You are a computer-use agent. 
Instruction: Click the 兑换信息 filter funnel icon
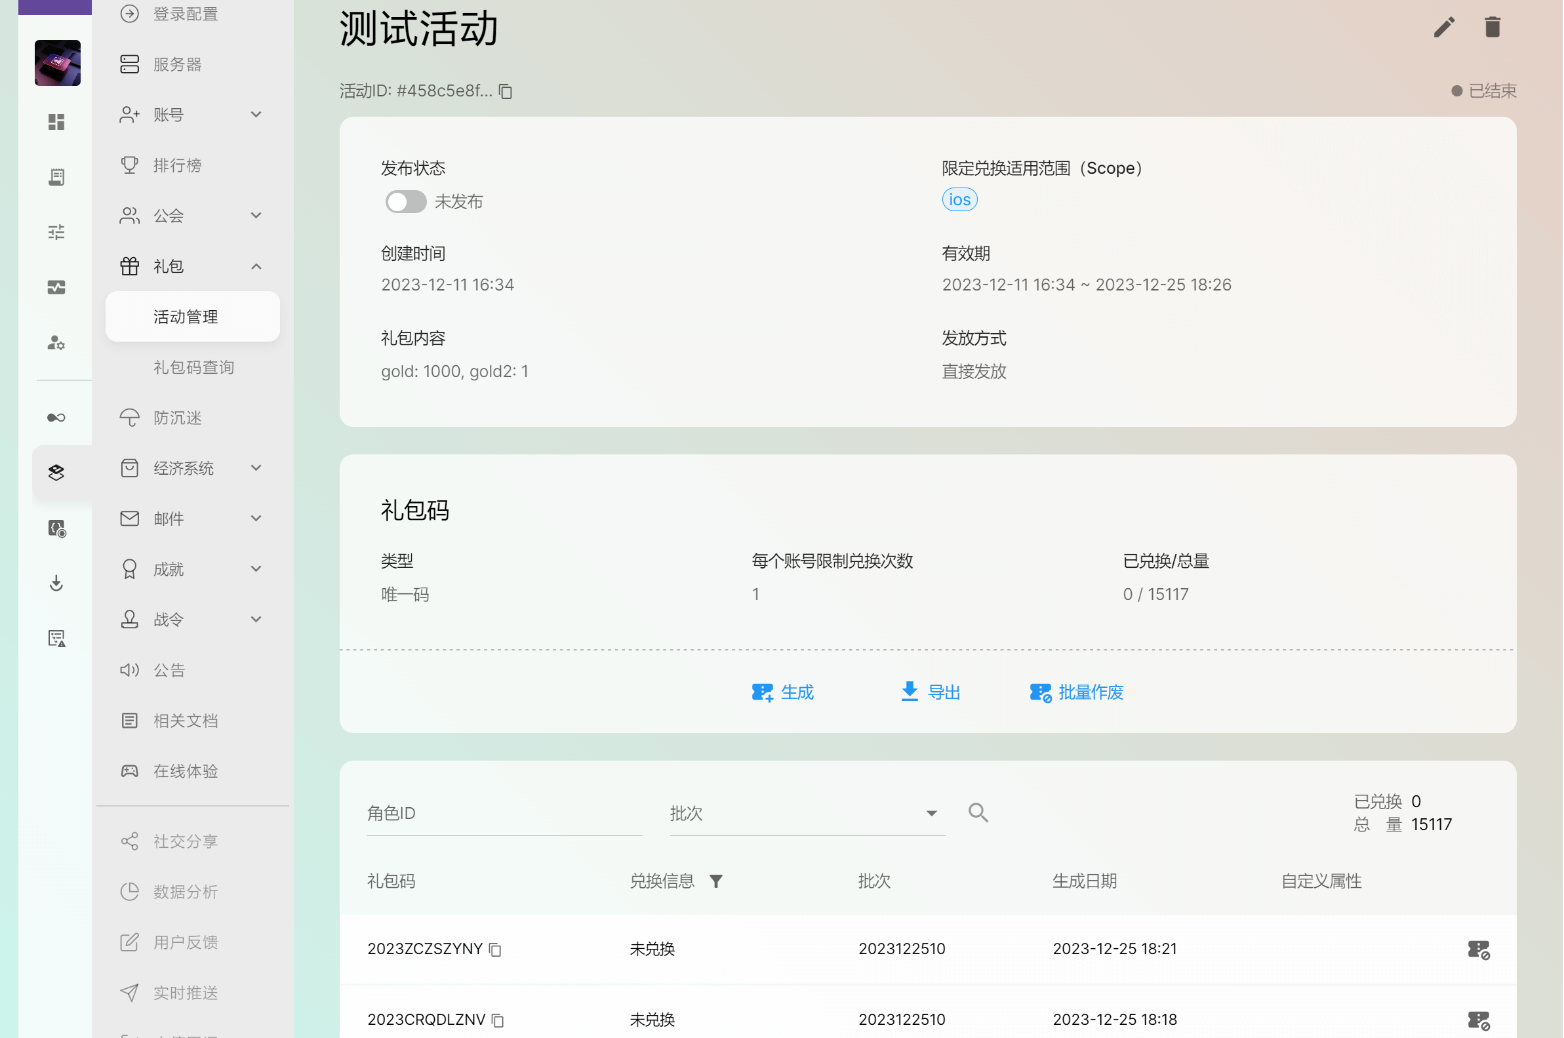tap(717, 882)
